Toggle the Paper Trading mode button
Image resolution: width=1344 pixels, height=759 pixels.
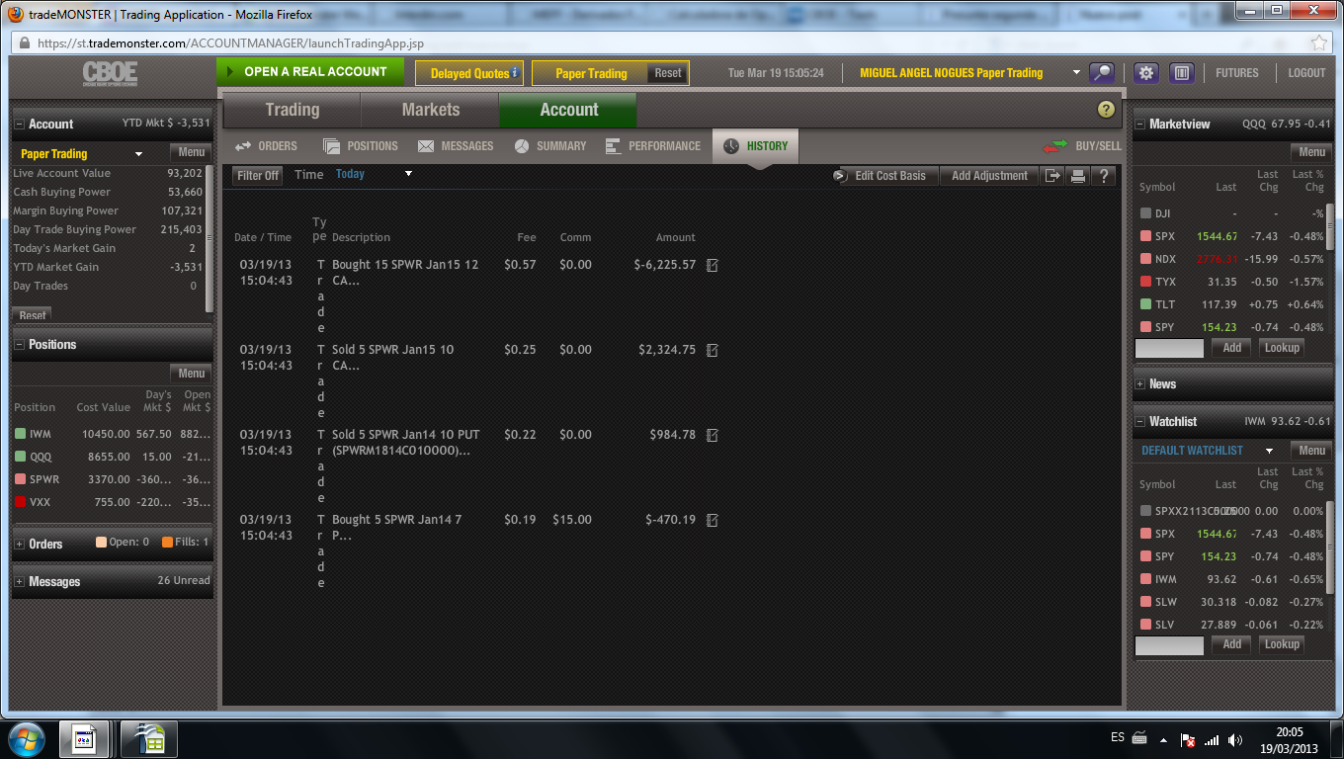tap(591, 73)
